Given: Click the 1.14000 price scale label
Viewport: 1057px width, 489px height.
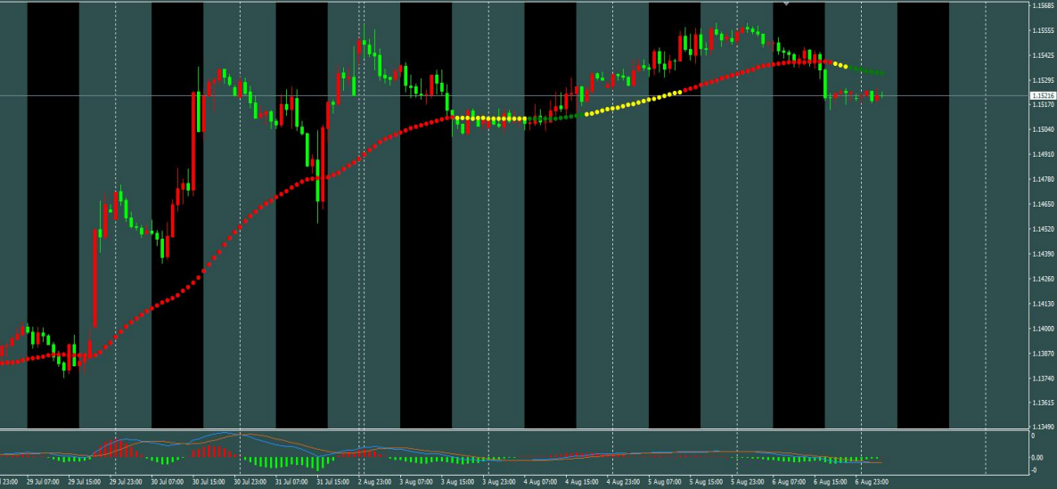Looking at the screenshot, I should click(x=1043, y=329).
